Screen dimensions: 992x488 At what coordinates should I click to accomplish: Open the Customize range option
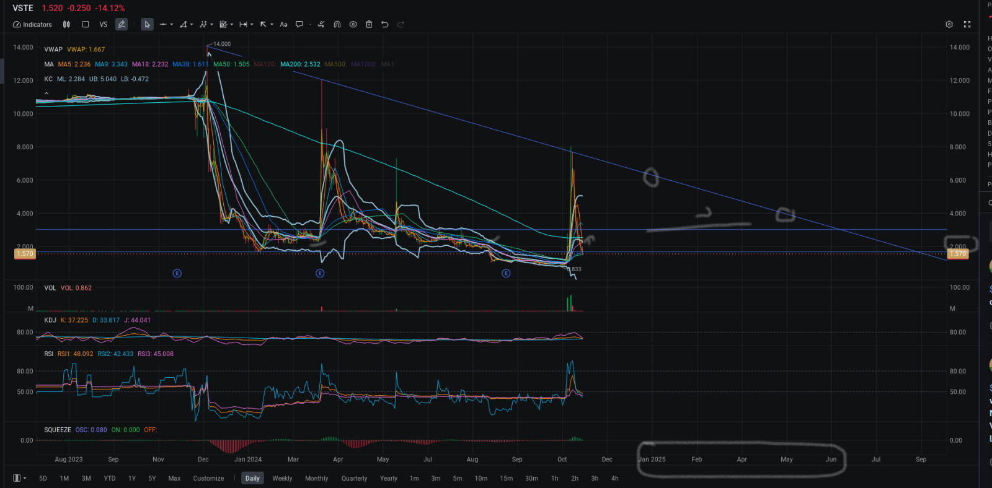click(x=208, y=478)
